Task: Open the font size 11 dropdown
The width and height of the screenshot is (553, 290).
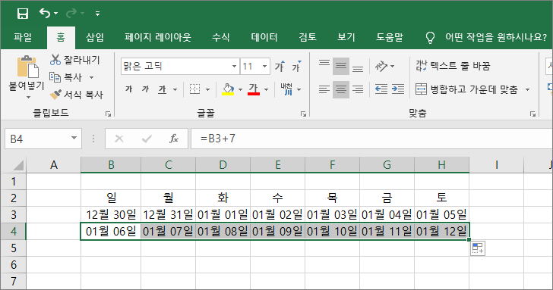Action: [x=264, y=67]
